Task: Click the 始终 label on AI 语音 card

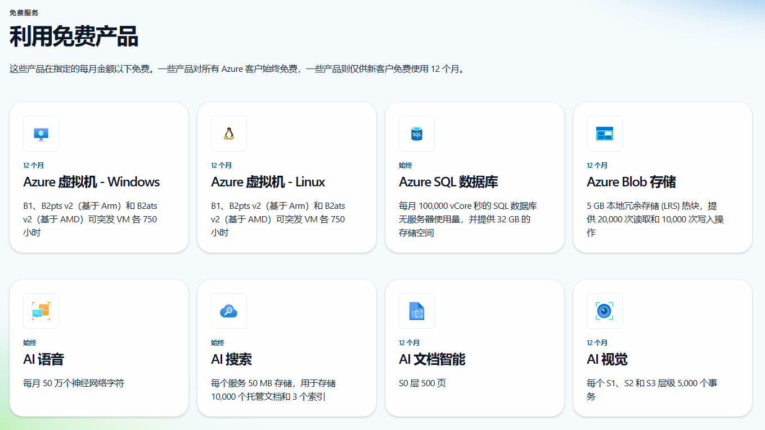Action: coord(30,343)
